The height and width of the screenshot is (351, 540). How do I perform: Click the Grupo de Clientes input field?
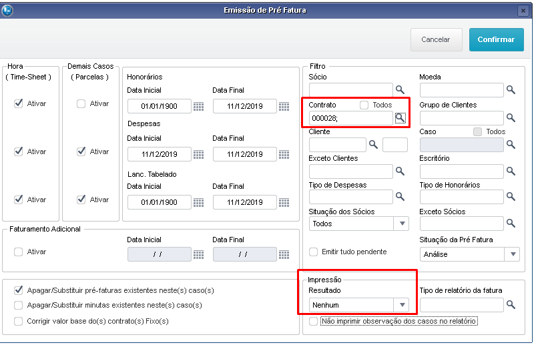click(x=462, y=118)
